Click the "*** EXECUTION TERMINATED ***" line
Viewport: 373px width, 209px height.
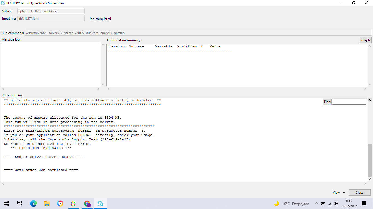[41, 148]
